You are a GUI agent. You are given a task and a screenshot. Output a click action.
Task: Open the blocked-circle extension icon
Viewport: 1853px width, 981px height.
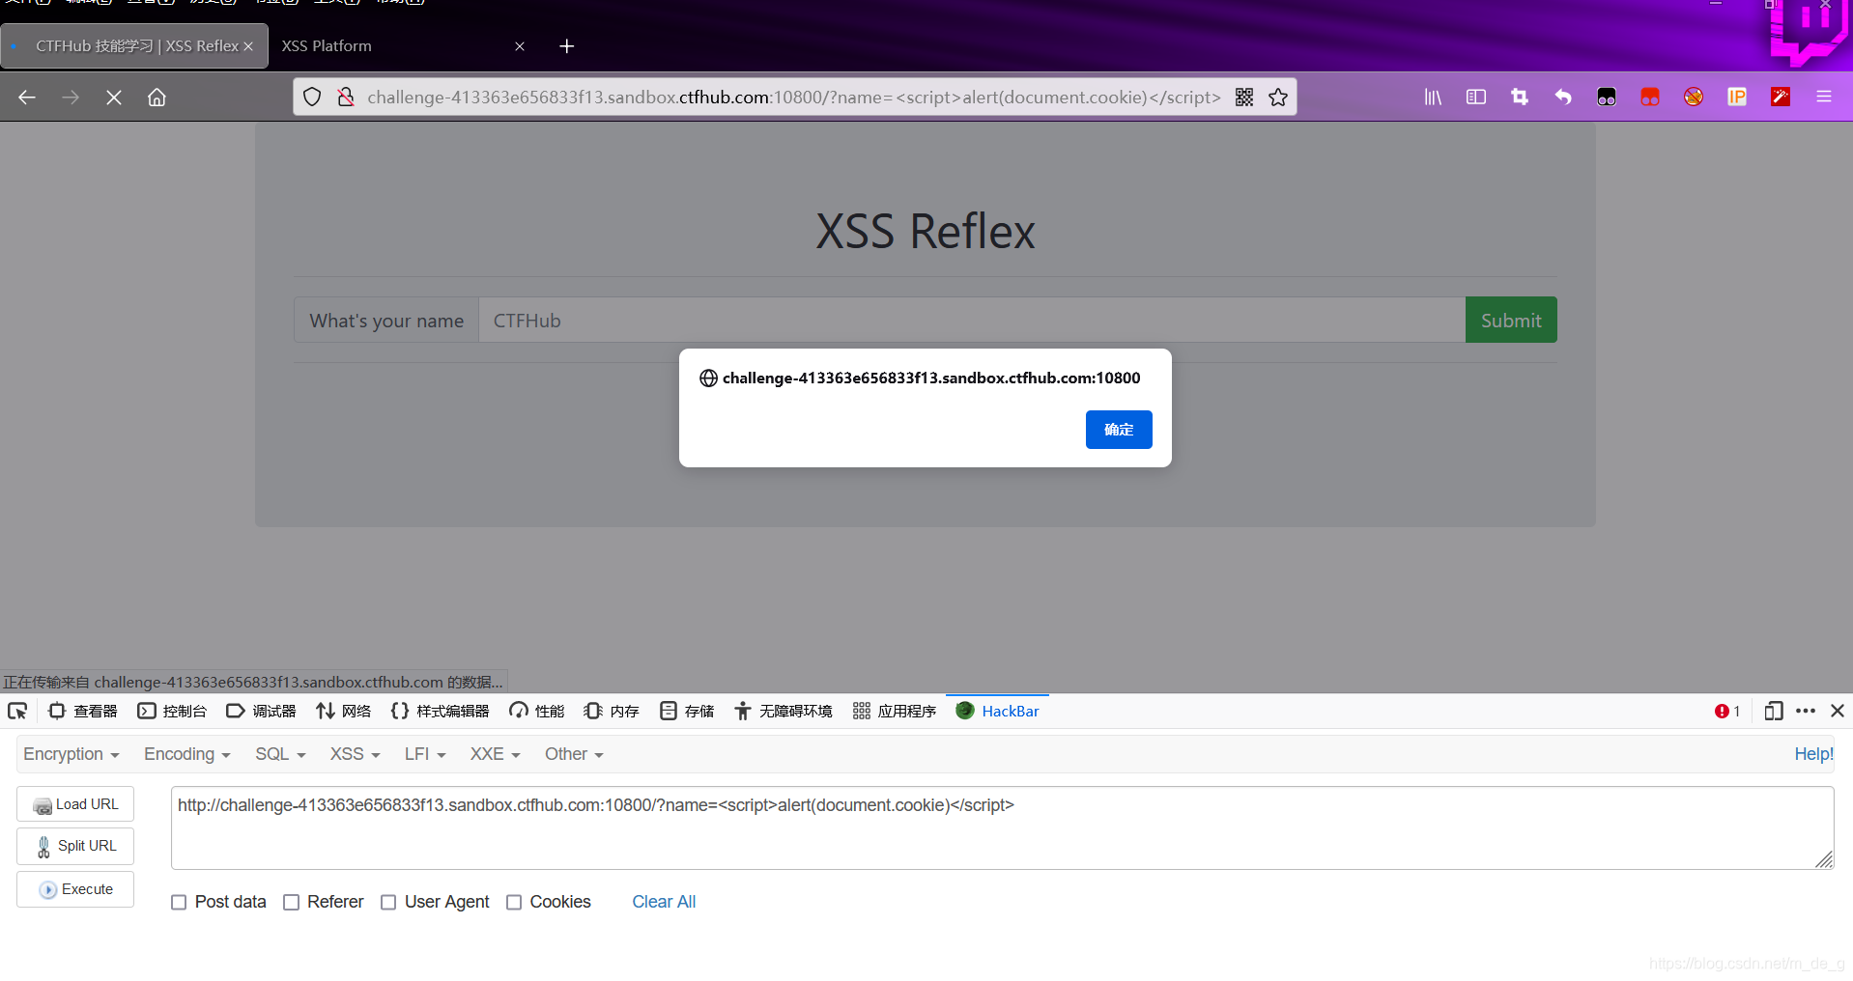click(x=1694, y=98)
